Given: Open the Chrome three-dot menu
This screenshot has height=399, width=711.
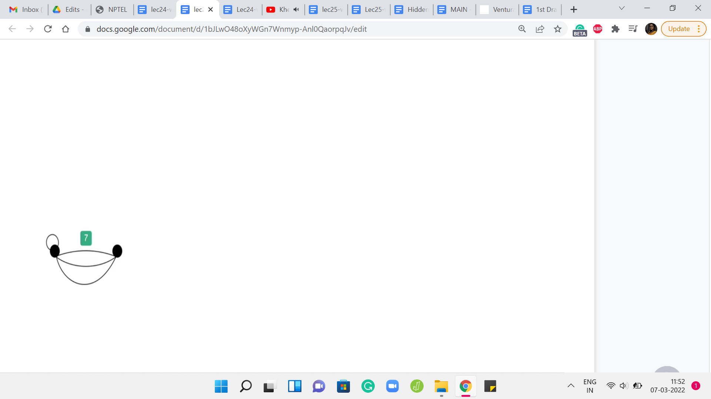Looking at the screenshot, I should [699, 29].
